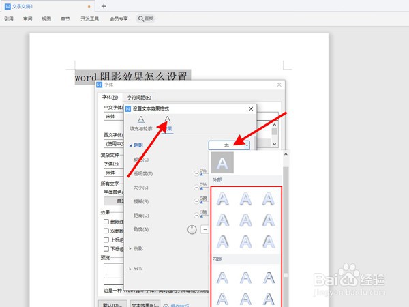Pick inner (内部) shadow preset, first row right
This screenshot has width=409, height=307.
point(269,278)
